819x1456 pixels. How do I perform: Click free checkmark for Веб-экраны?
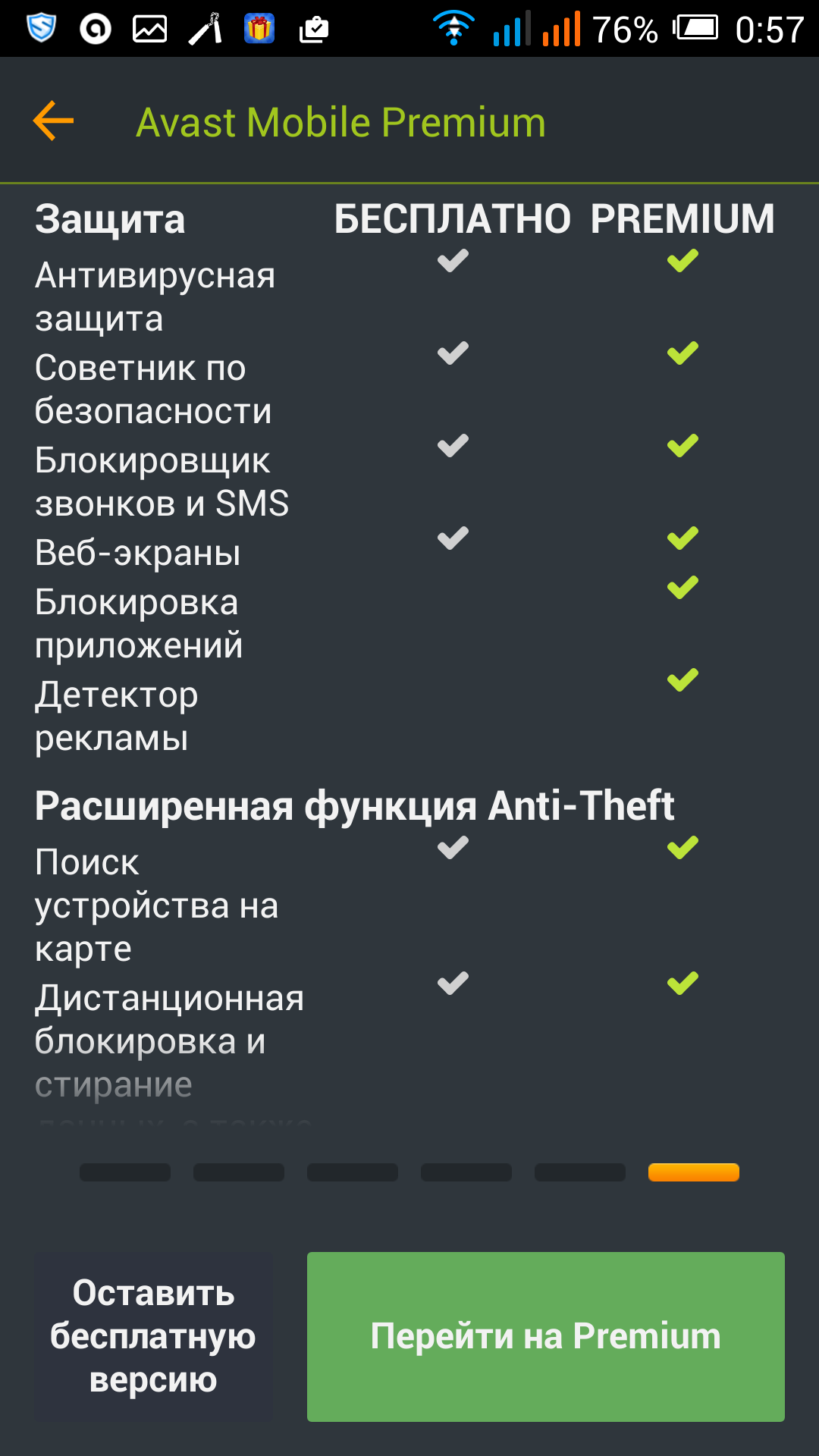453,538
